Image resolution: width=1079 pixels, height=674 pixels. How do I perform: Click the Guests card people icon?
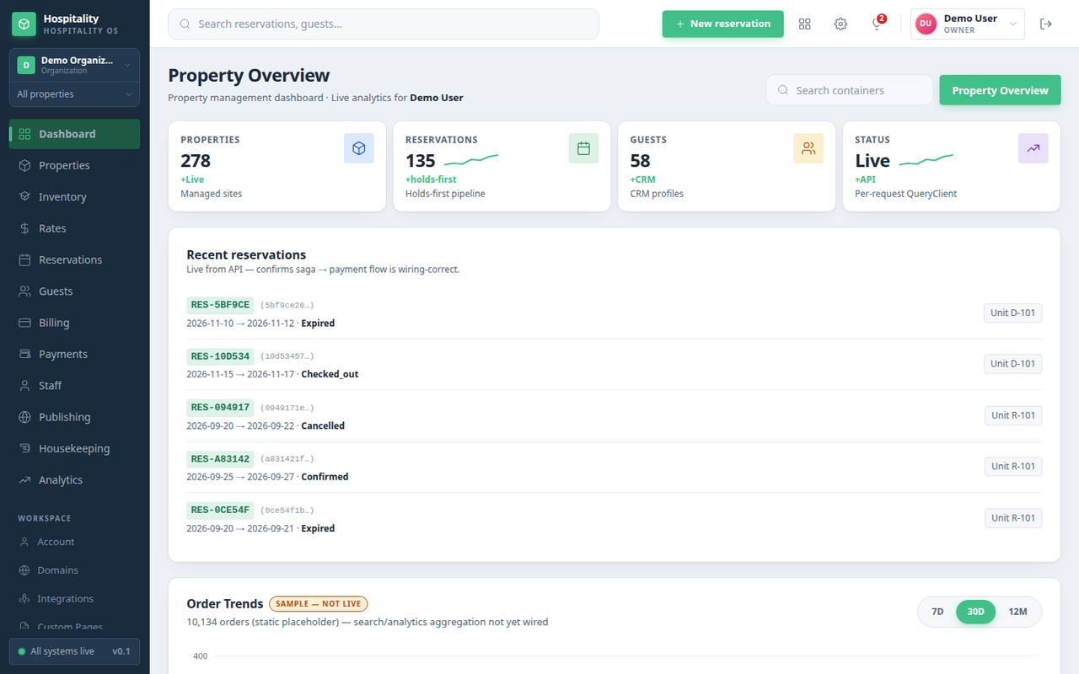pyautogui.click(x=808, y=148)
